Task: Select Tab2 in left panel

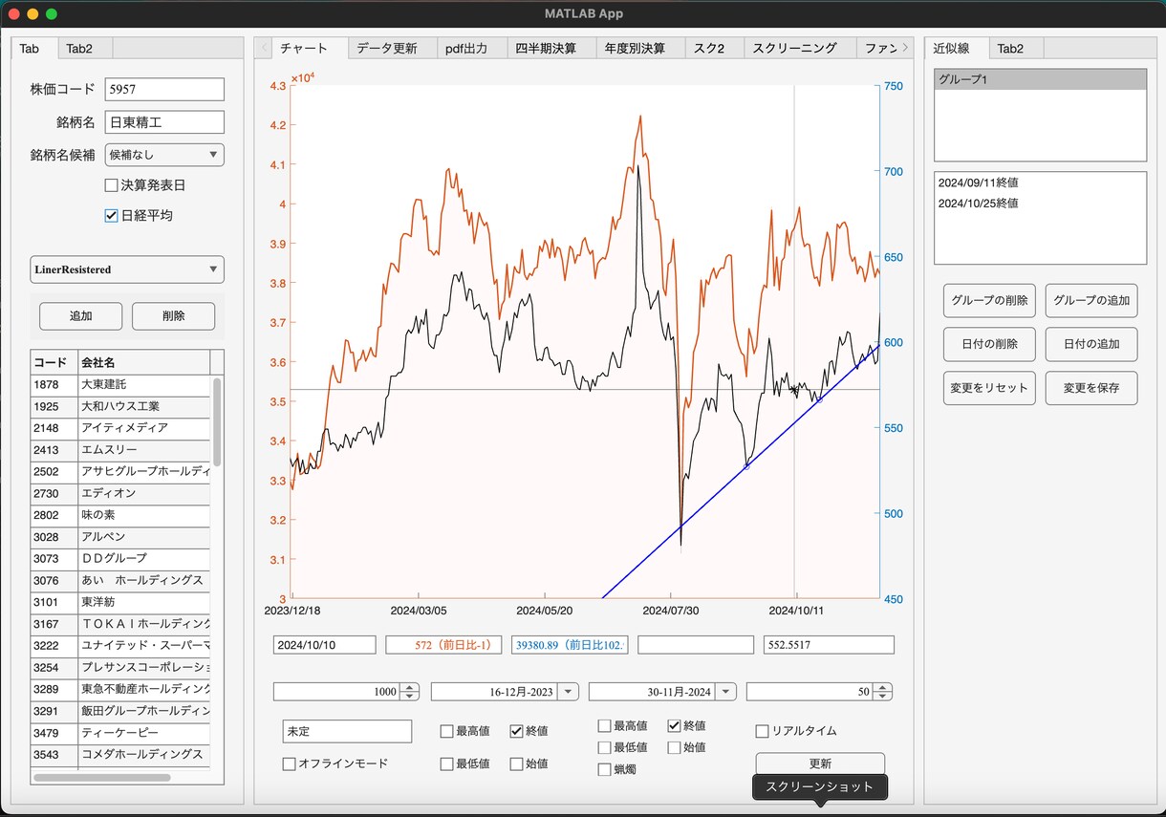Action: [x=86, y=49]
